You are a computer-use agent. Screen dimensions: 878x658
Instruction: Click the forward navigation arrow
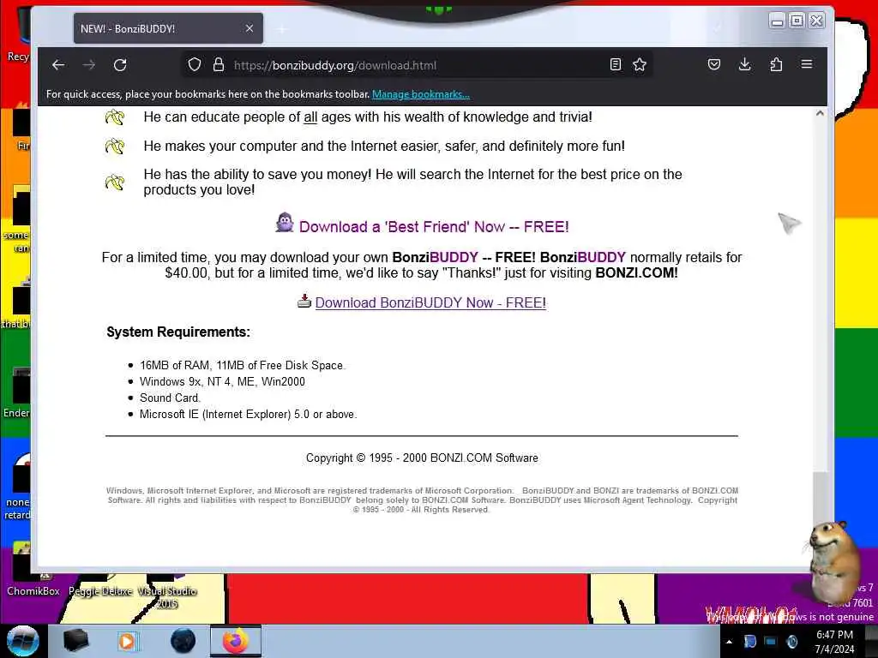(89, 65)
